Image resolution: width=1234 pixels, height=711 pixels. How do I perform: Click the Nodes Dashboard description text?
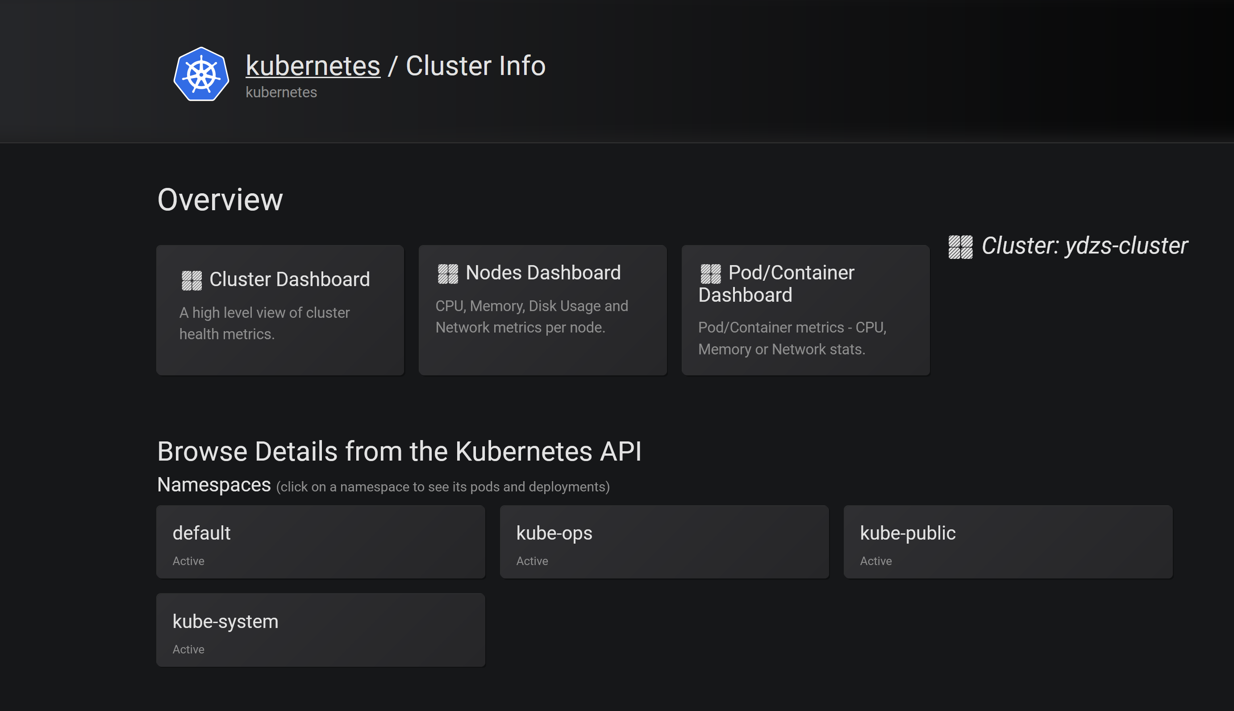531,316
